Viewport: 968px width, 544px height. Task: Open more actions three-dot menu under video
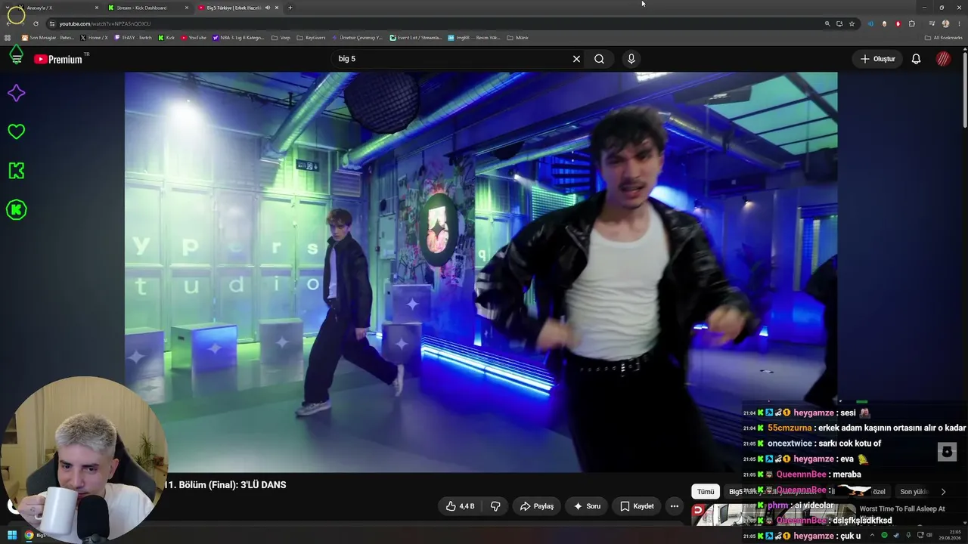click(x=675, y=506)
